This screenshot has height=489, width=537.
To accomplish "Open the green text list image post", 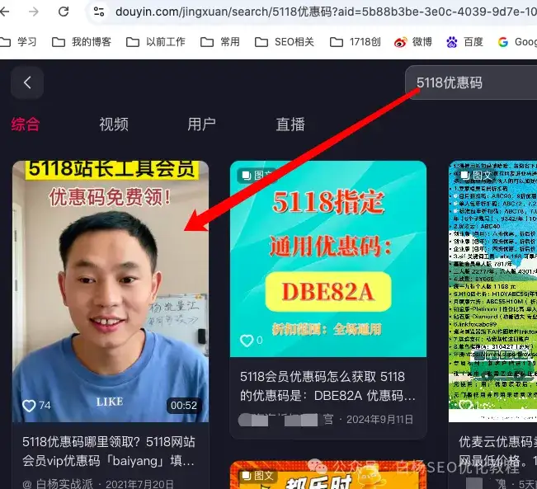I will point(492,291).
